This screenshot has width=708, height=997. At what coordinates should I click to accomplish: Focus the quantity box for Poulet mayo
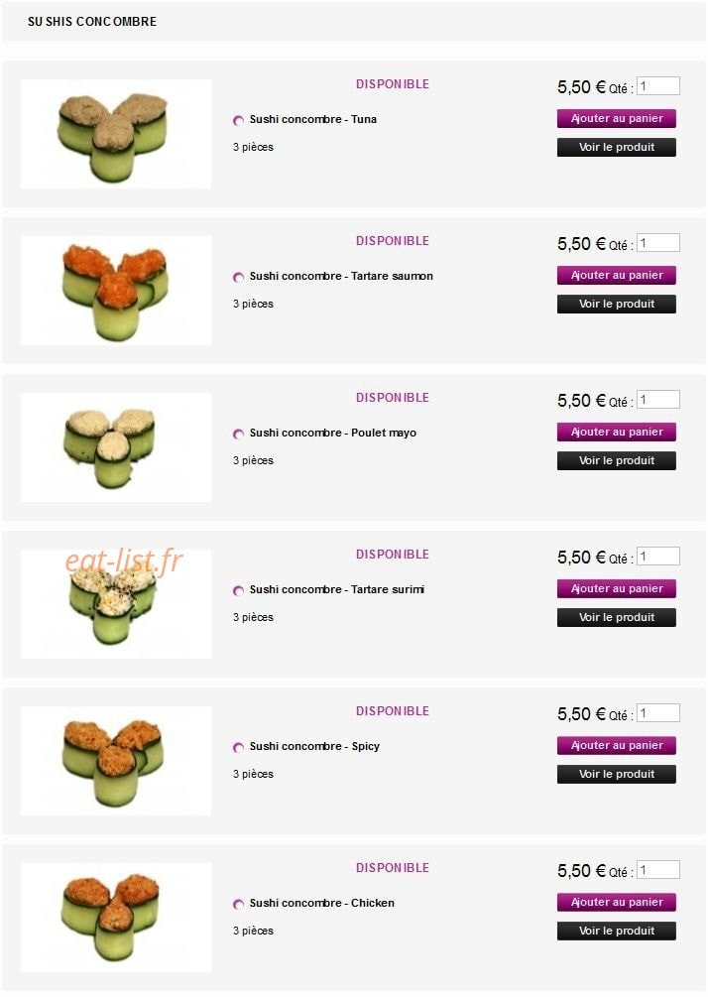(x=658, y=400)
